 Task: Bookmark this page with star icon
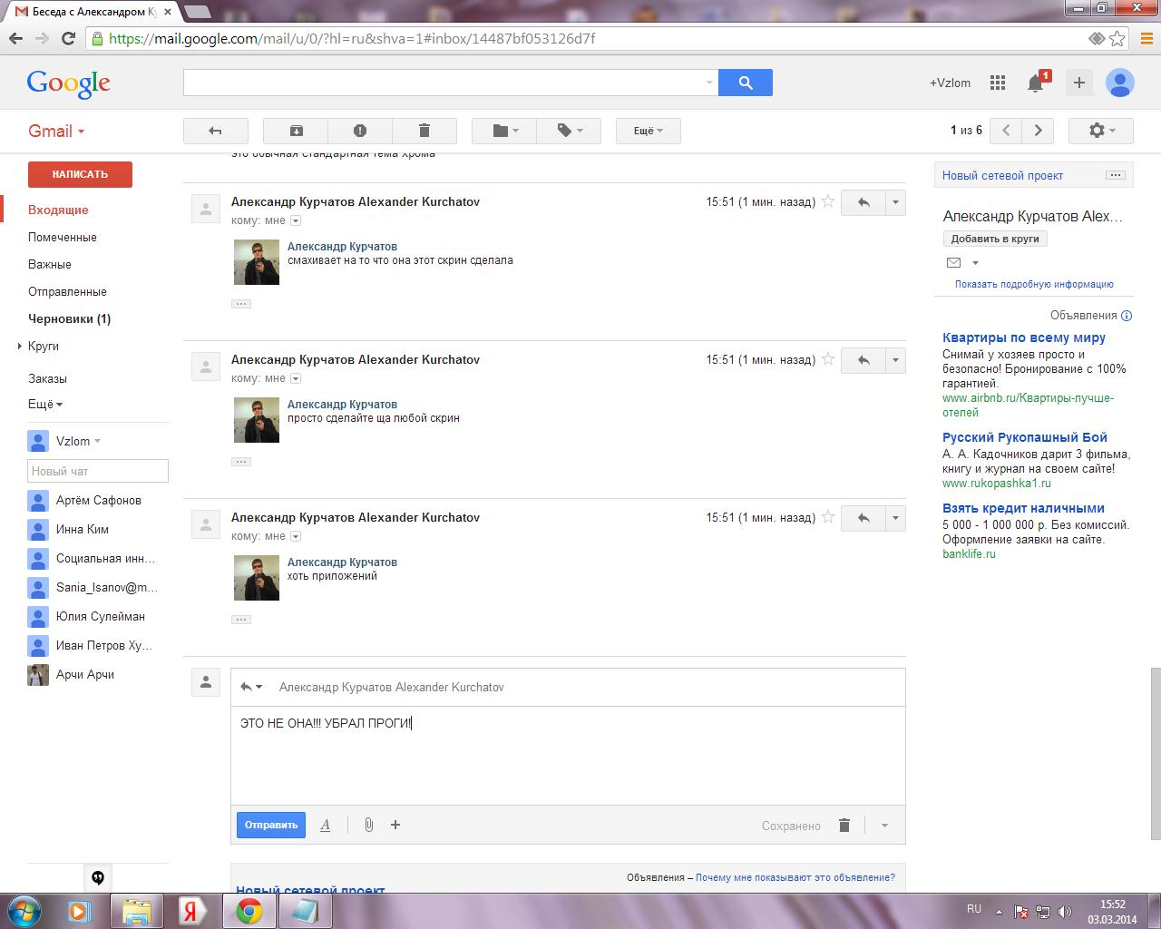click(1117, 38)
